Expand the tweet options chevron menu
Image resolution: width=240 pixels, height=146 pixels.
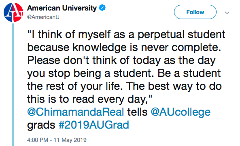227,13
